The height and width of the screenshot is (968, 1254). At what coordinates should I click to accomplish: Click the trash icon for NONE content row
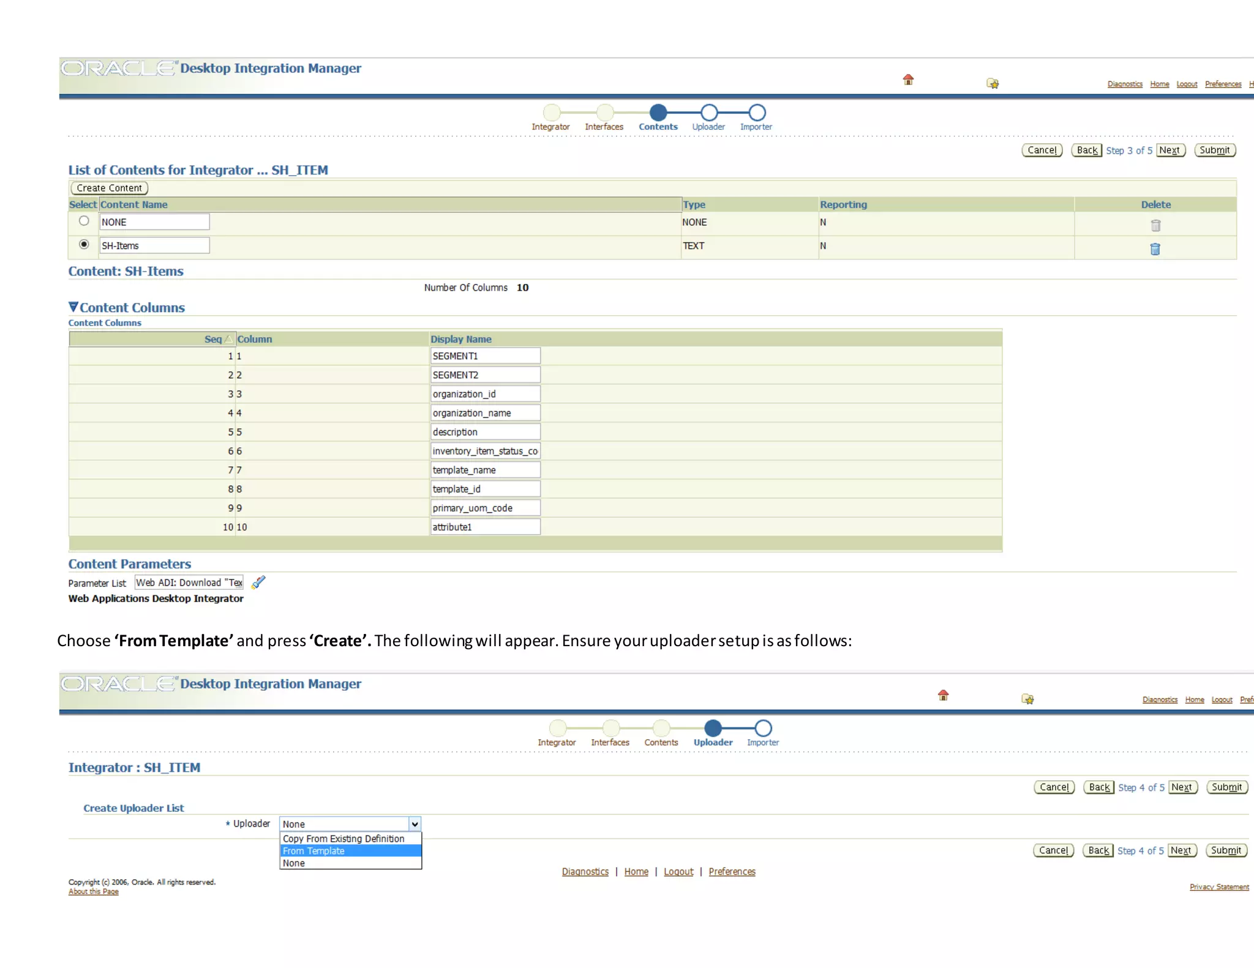1155,225
